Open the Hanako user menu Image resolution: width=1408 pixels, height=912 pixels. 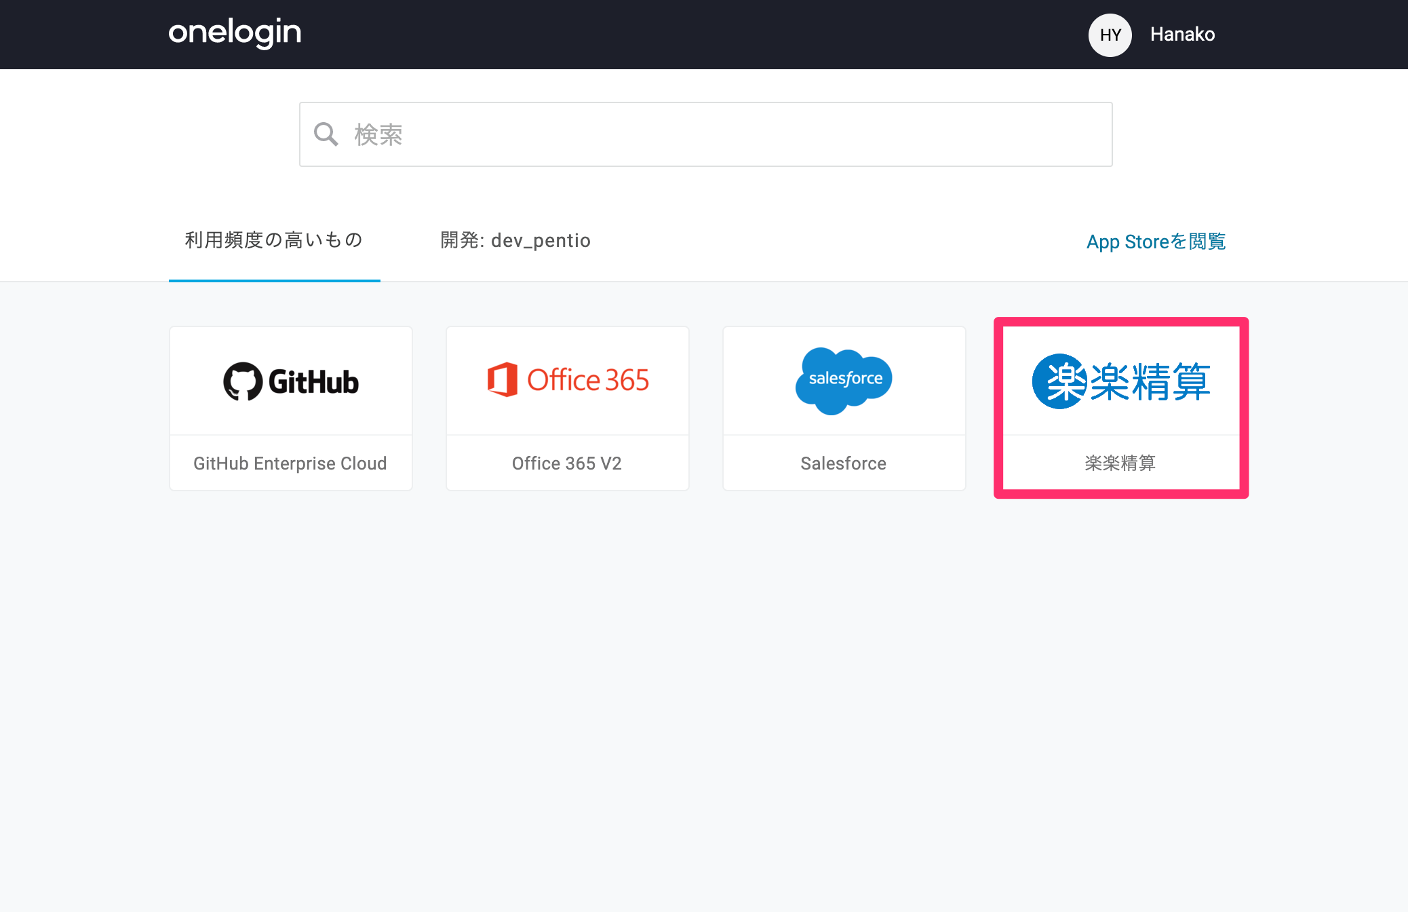(x=1182, y=35)
